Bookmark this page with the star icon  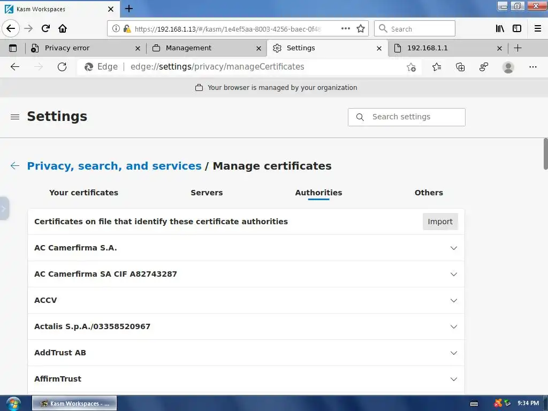(361, 28)
